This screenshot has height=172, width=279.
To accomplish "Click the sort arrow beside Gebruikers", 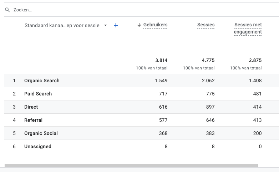I will click(x=139, y=25).
